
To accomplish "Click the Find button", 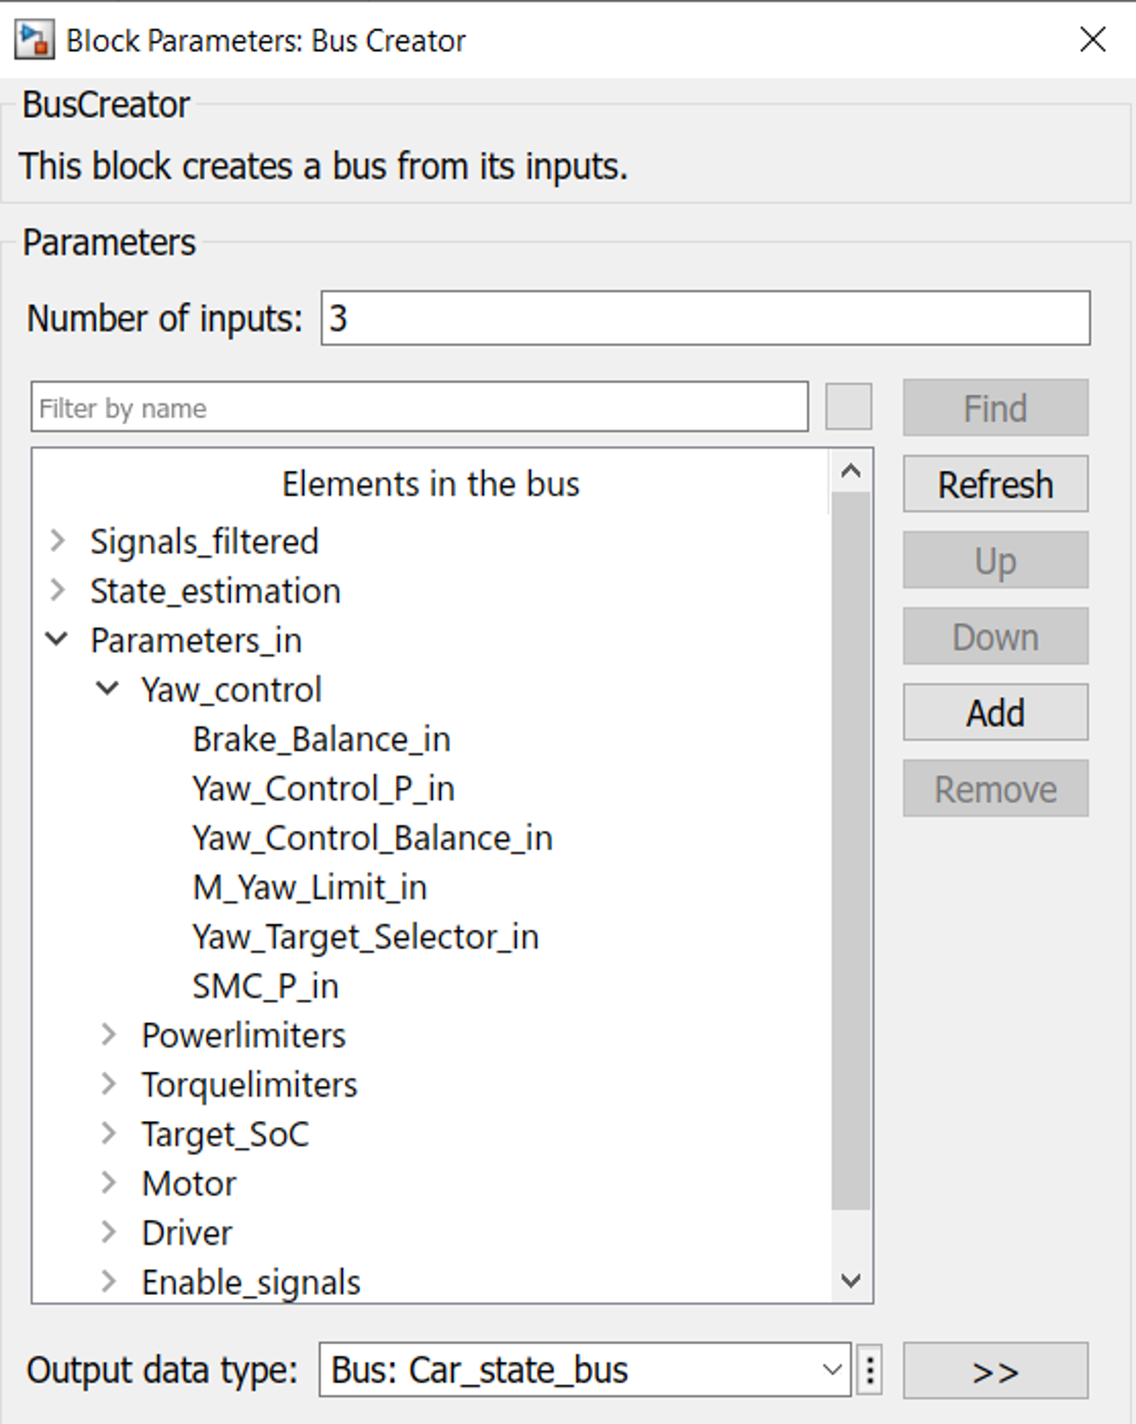I will [996, 408].
